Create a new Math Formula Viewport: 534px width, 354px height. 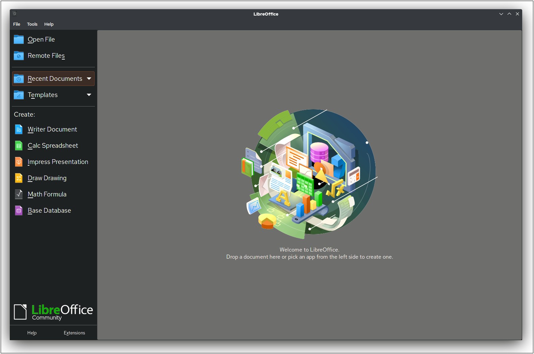pyautogui.click(x=53, y=194)
